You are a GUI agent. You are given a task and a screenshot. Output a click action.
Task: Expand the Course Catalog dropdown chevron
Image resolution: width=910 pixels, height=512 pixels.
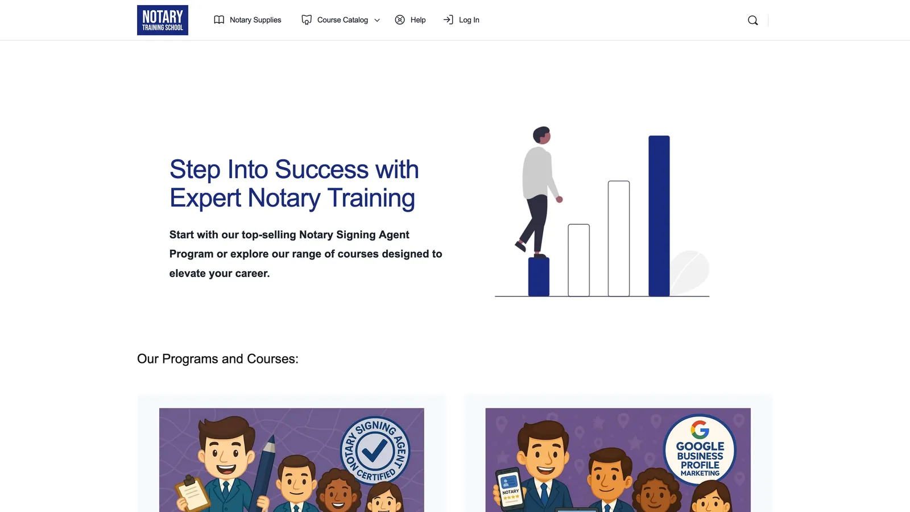pos(377,20)
